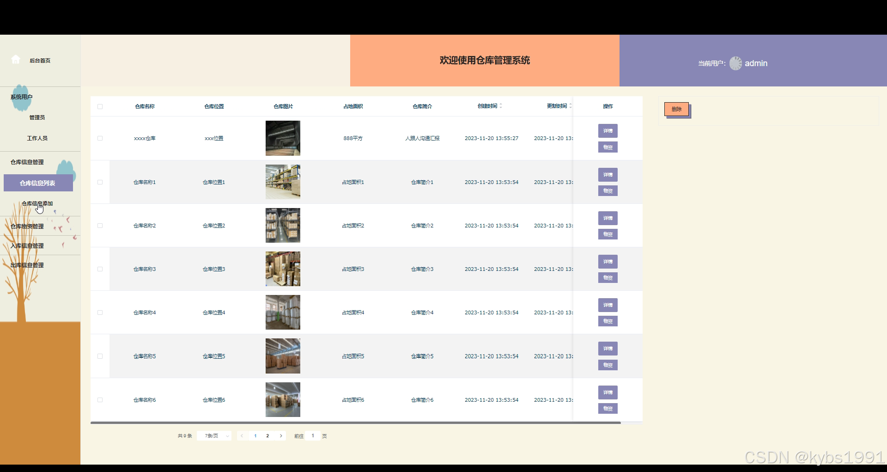This screenshot has height=472, width=887.
Task: Go to page 2 in pagination
Action: click(x=267, y=436)
